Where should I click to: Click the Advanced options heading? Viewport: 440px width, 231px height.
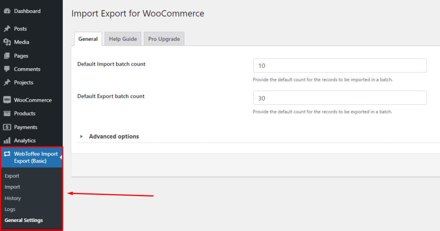click(114, 137)
